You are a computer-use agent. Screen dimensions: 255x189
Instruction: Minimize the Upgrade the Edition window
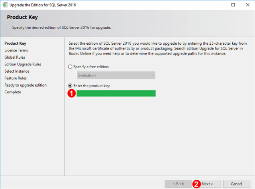coord(219,5)
